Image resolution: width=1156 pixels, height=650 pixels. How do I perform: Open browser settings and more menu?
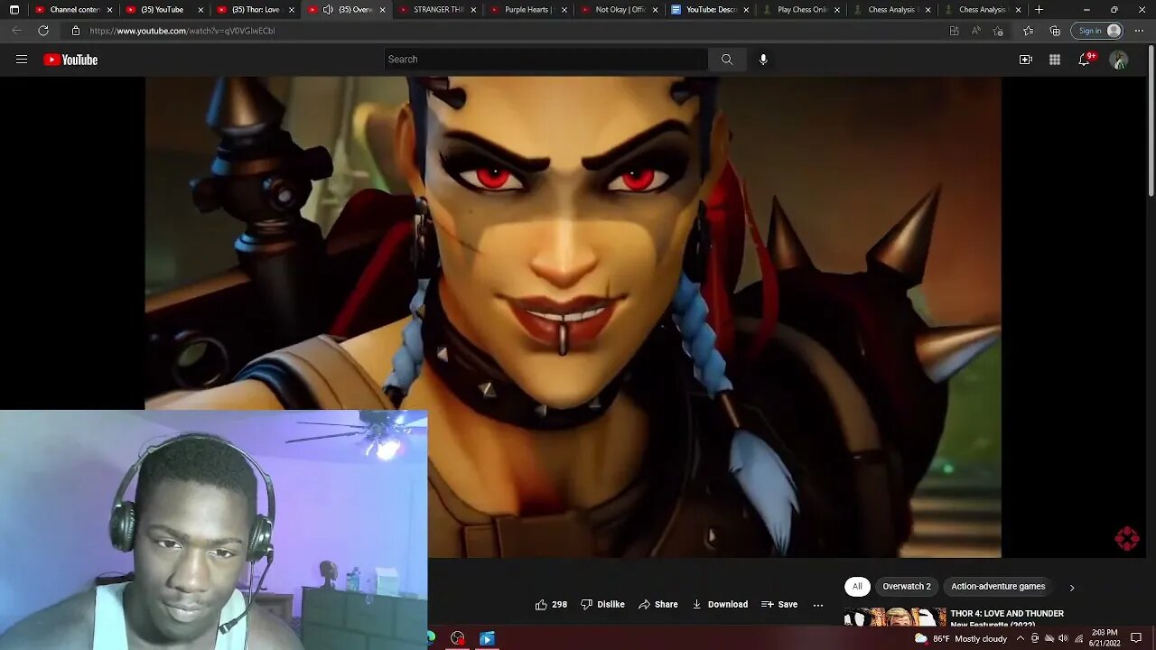tap(1139, 31)
